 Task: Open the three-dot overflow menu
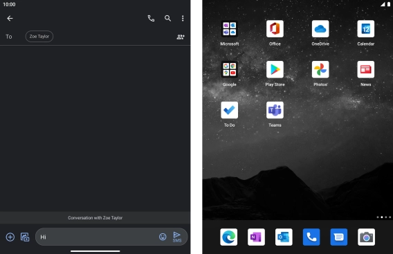click(183, 18)
